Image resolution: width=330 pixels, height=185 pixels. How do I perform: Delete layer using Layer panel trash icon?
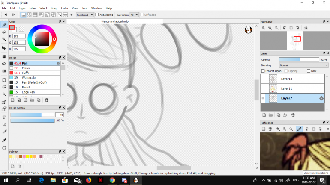(293, 115)
